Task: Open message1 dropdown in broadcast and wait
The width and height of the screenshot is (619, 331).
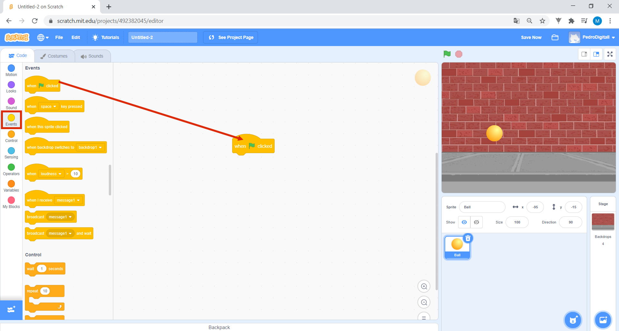Action: click(60, 233)
